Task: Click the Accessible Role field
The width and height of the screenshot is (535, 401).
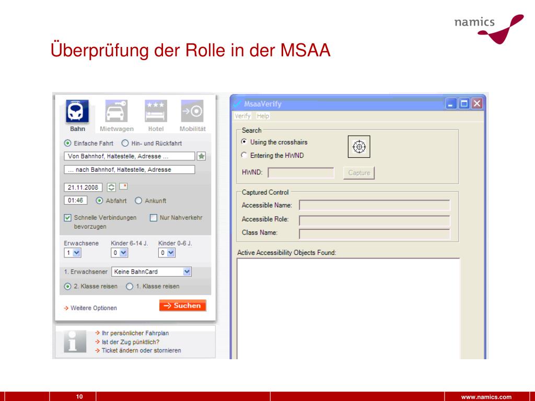Action: (375, 220)
